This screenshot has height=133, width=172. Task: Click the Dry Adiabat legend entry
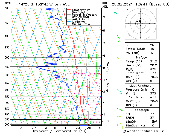point(80,17)
